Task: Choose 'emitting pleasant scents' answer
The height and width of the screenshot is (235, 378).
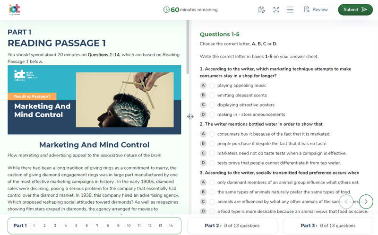Action: point(212,95)
